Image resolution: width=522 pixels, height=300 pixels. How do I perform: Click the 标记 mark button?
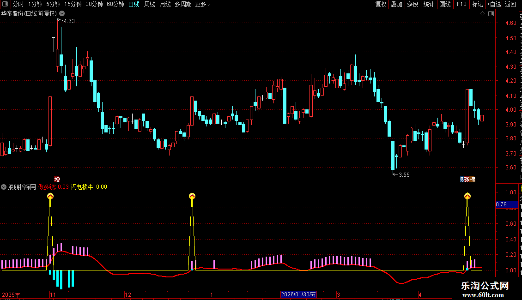477,4
